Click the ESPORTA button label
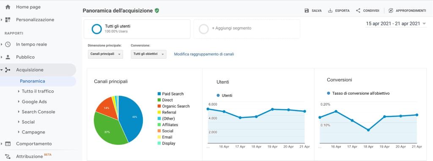 point(342,11)
